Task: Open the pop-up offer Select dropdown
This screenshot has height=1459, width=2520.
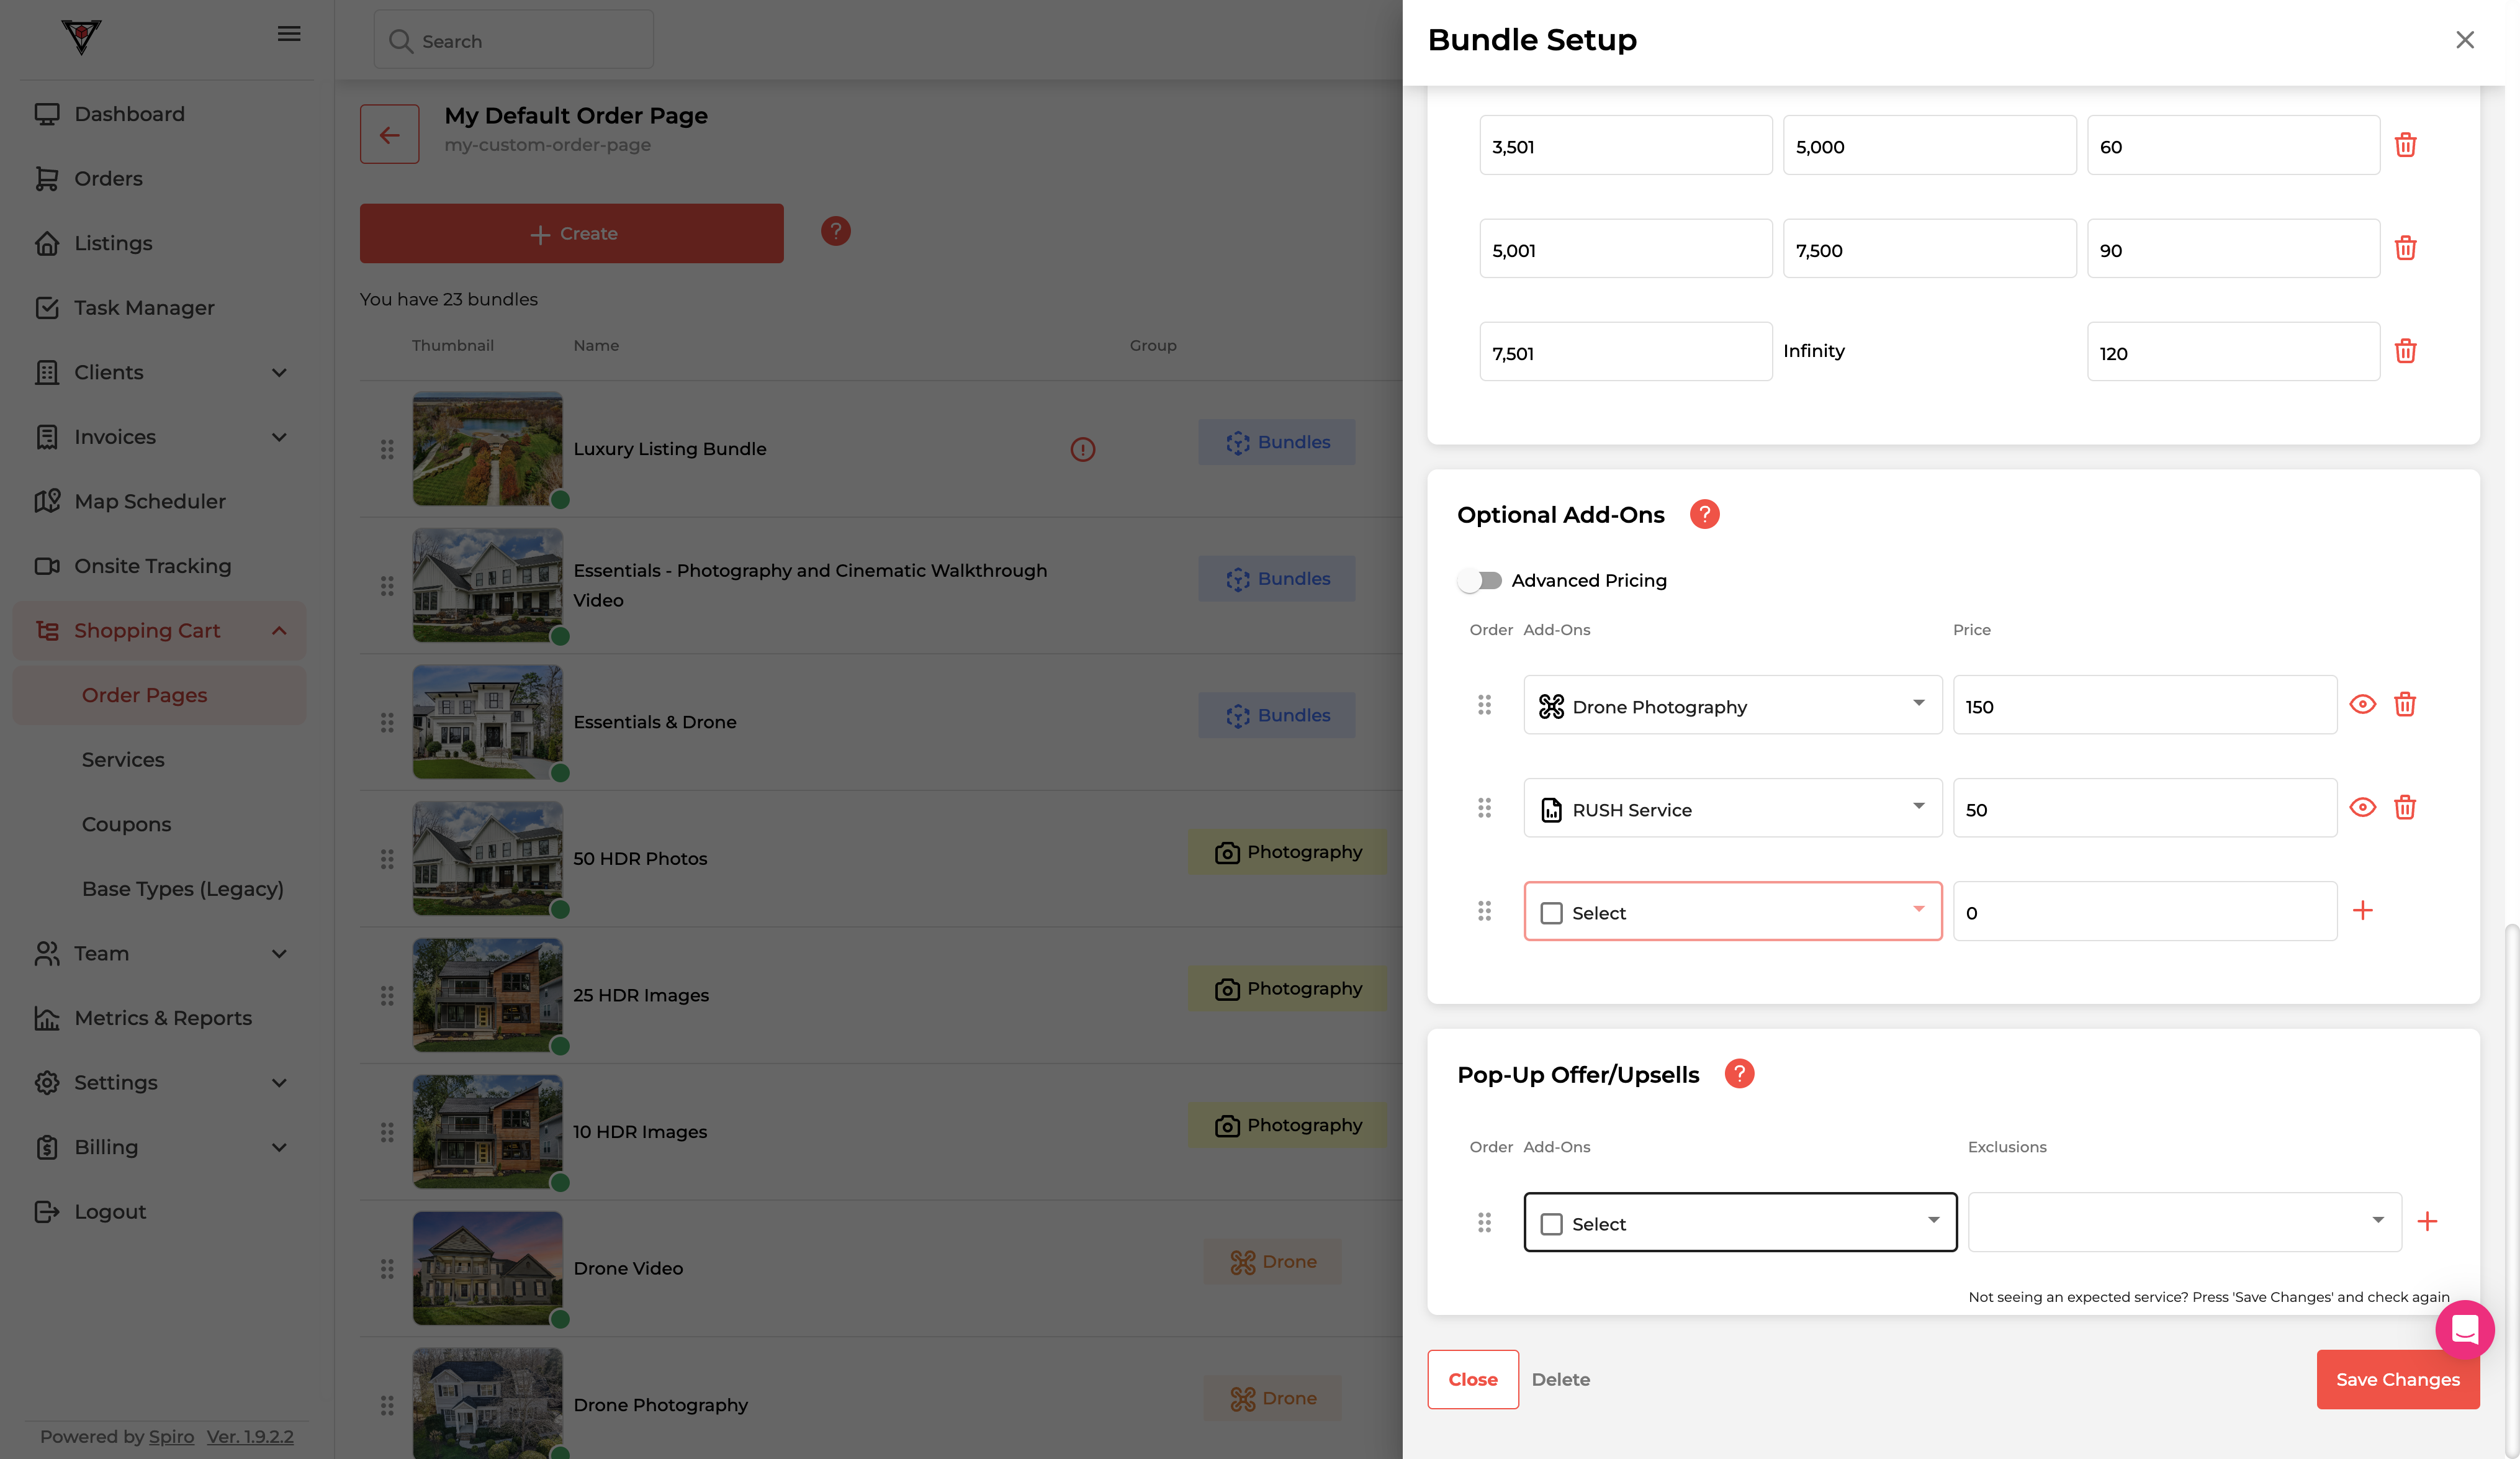Action: [1740, 1222]
